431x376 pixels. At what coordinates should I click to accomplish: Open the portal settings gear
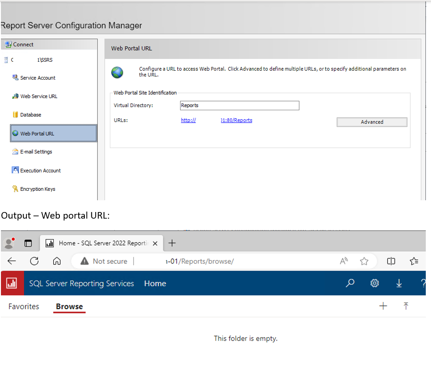click(x=374, y=283)
